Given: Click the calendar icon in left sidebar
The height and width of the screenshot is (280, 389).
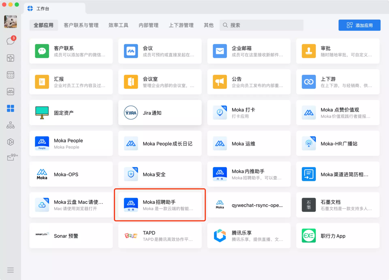Looking at the screenshot, I should point(10,75).
